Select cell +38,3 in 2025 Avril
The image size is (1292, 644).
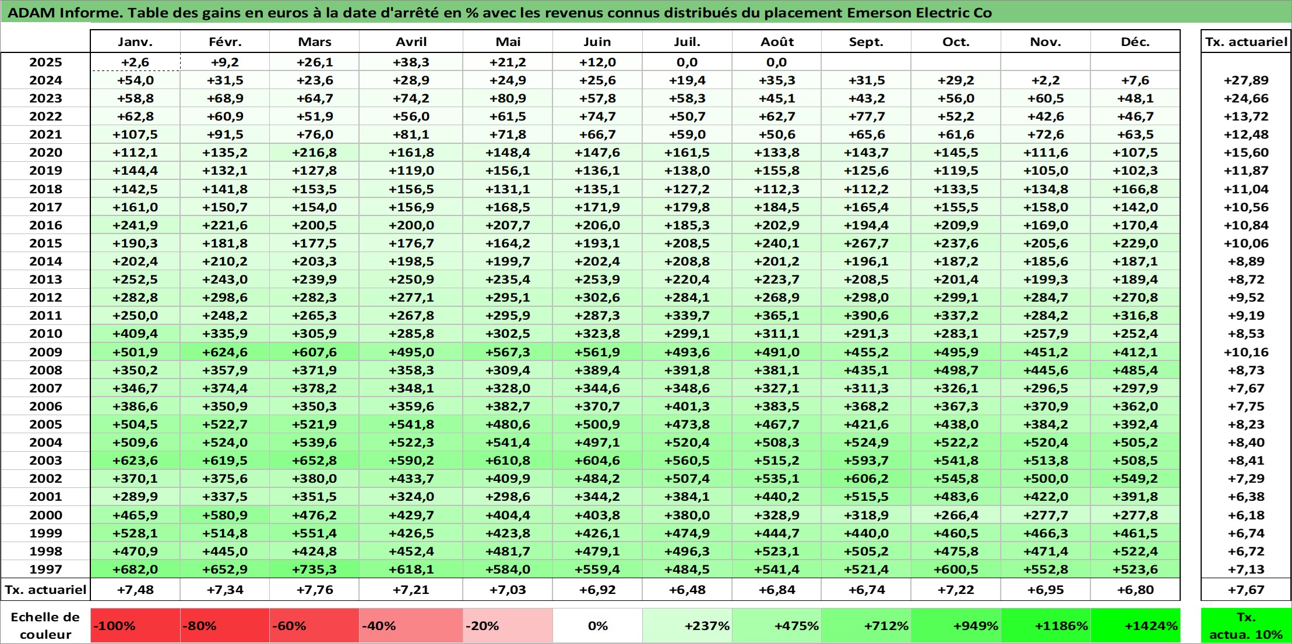click(411, 62)
